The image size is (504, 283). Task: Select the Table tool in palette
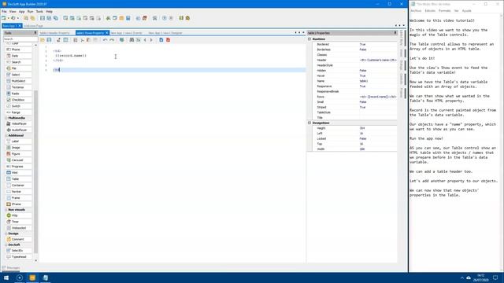tap(19, 178)
